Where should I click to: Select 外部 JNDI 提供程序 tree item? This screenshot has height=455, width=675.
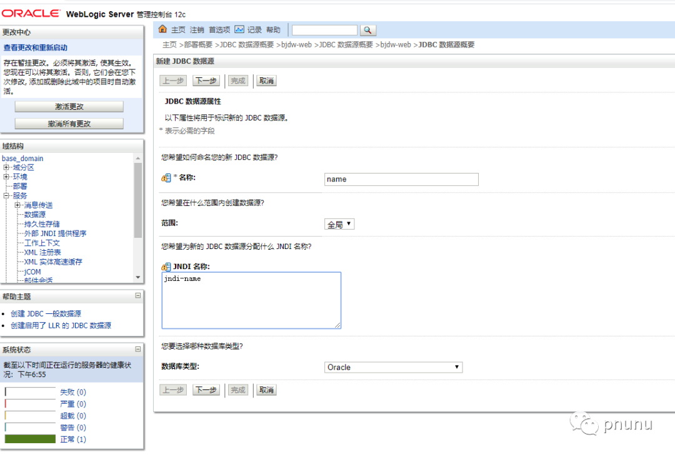(x=55, y=233)
